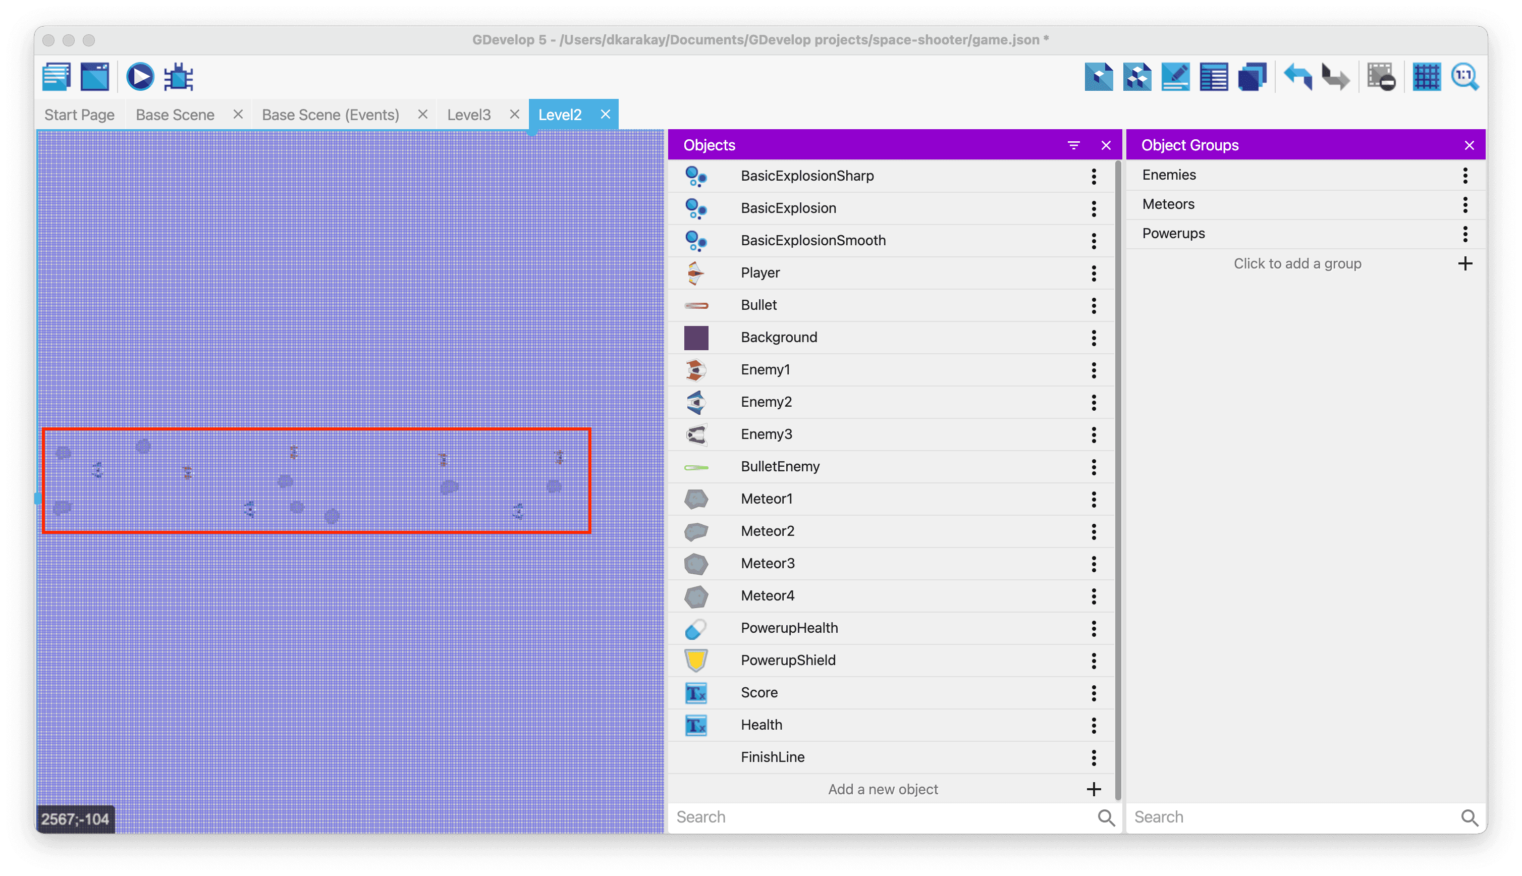
Task: Click the undo arrow icon
Action: pos(1297,77)
